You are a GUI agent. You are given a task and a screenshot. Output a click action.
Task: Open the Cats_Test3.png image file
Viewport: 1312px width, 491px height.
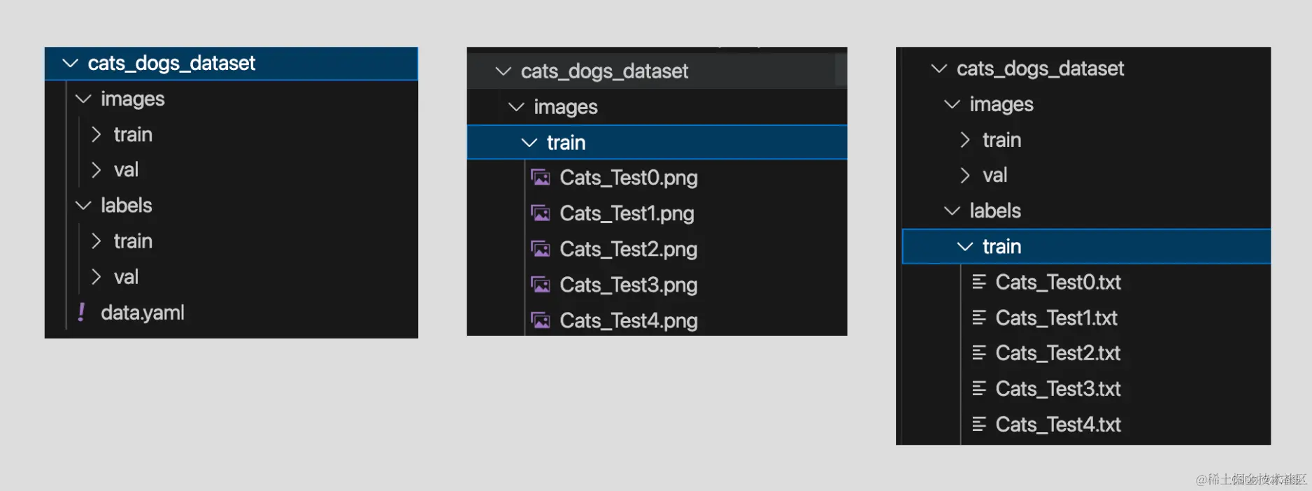click(x=628, y=285)
